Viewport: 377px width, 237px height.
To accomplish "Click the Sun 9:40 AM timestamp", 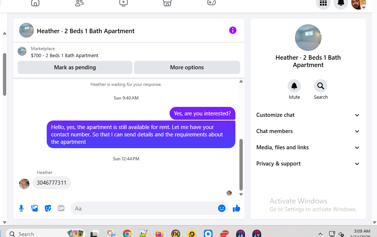I will click(x=126, y=98).
